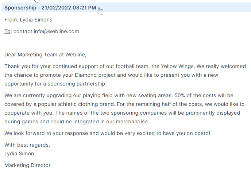Click sender name Lydia Simons
Image resolution: width=251 pixels, height=171 pixels.
(36, 20)
